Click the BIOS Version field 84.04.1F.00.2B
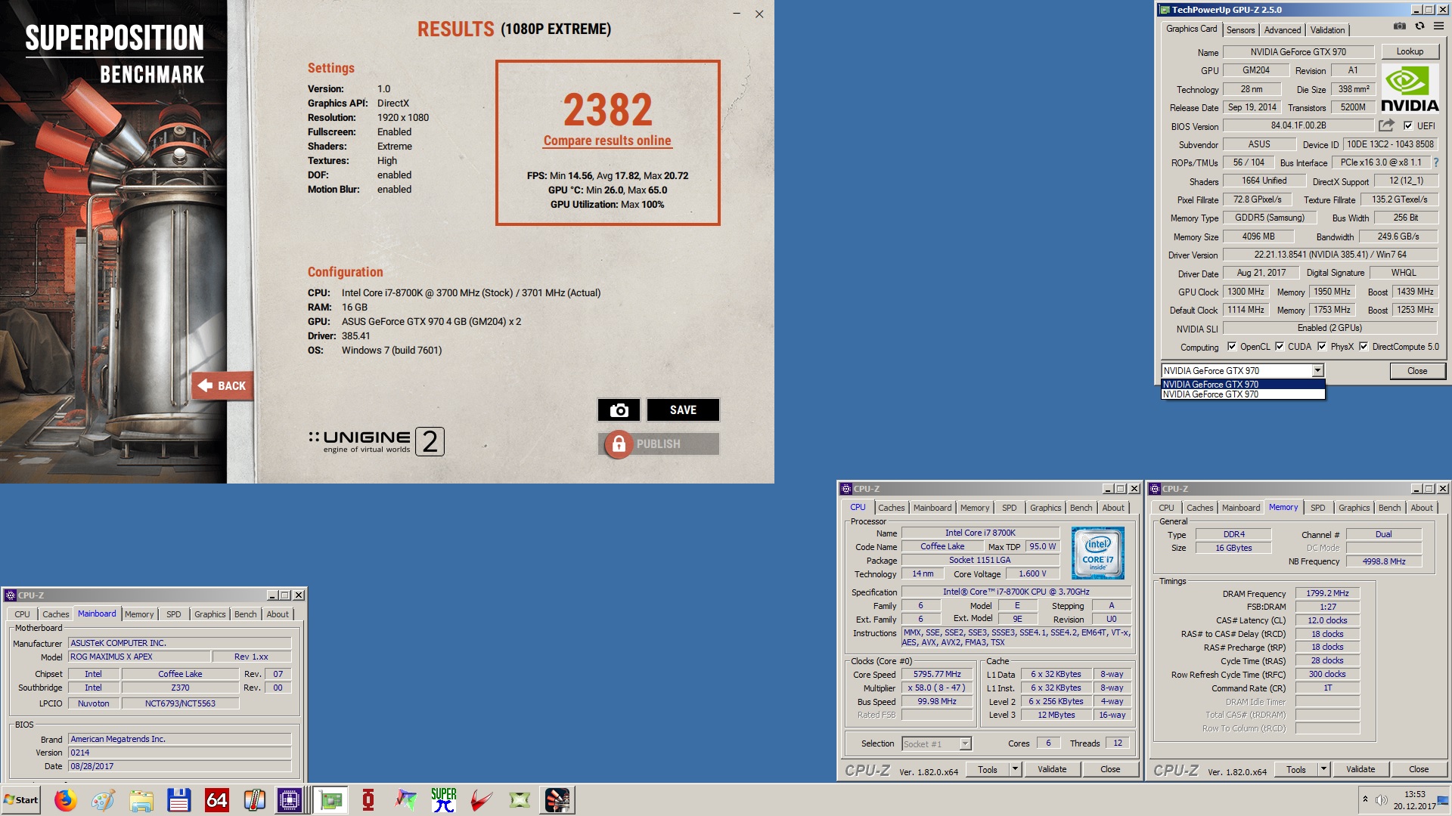Image resolution: width=1452 pixels, height=816 pixels. point(1298,125)
